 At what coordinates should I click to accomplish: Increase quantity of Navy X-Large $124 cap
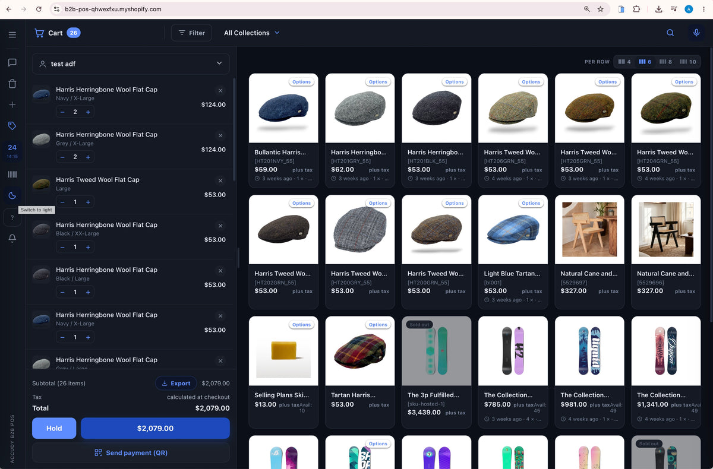[88, 112]
